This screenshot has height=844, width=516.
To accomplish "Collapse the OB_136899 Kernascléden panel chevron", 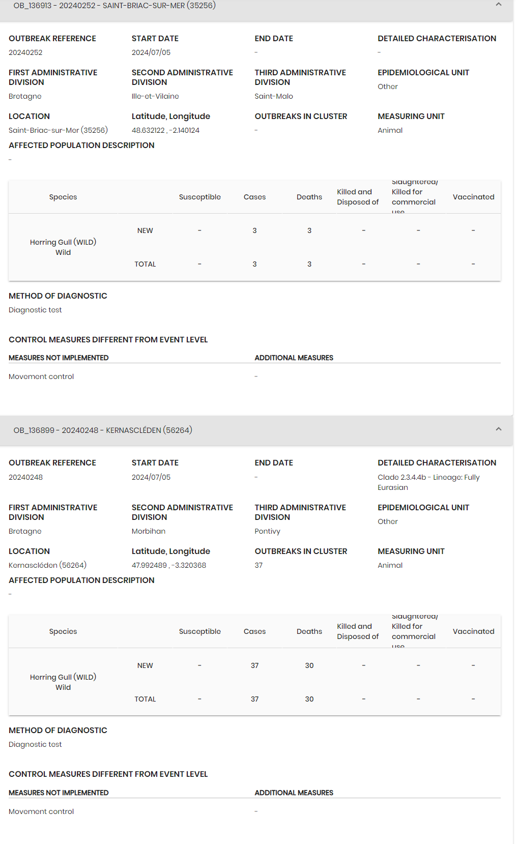I will pos(498,429).
